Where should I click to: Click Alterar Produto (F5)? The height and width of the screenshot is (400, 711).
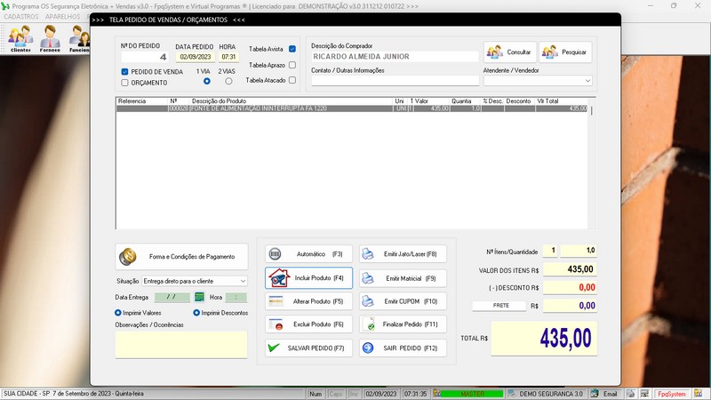click(308, 301)
